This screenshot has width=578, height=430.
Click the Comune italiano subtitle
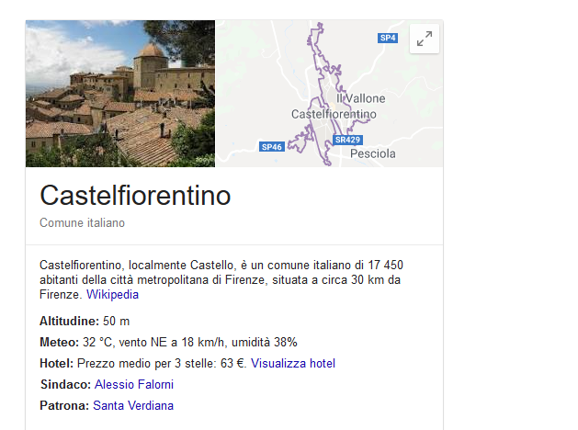82,222
